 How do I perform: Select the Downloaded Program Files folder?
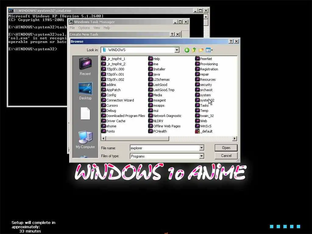(123, 116)
